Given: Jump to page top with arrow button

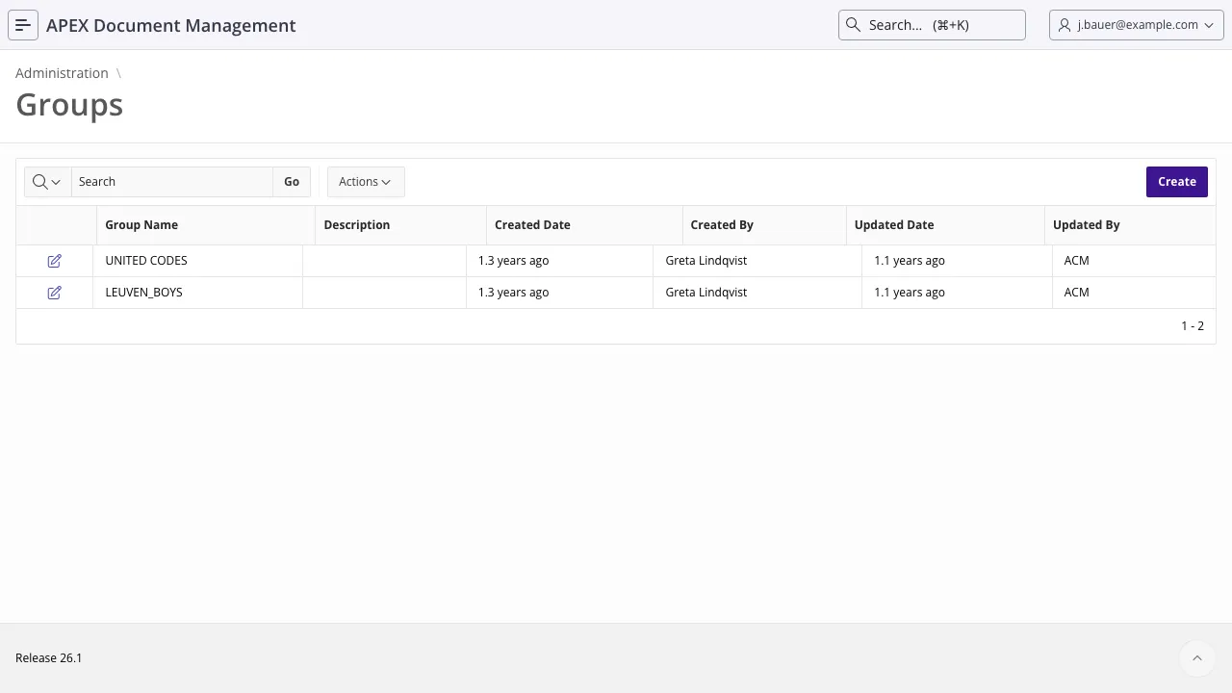Looking at the screenshot, I should (1197, 658).
